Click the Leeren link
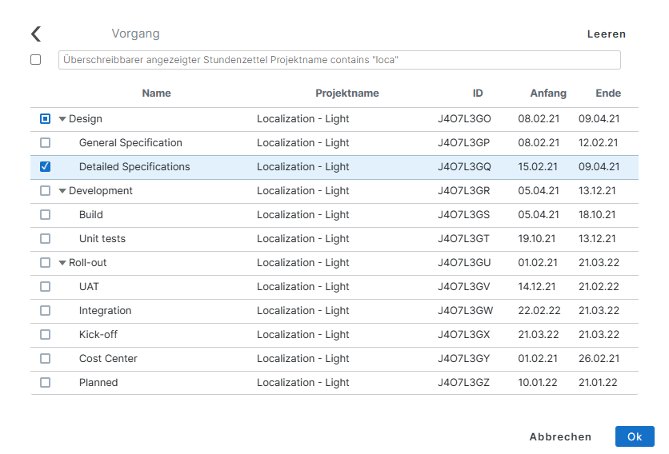Screen dimensions: 669x454 point(606,34)
